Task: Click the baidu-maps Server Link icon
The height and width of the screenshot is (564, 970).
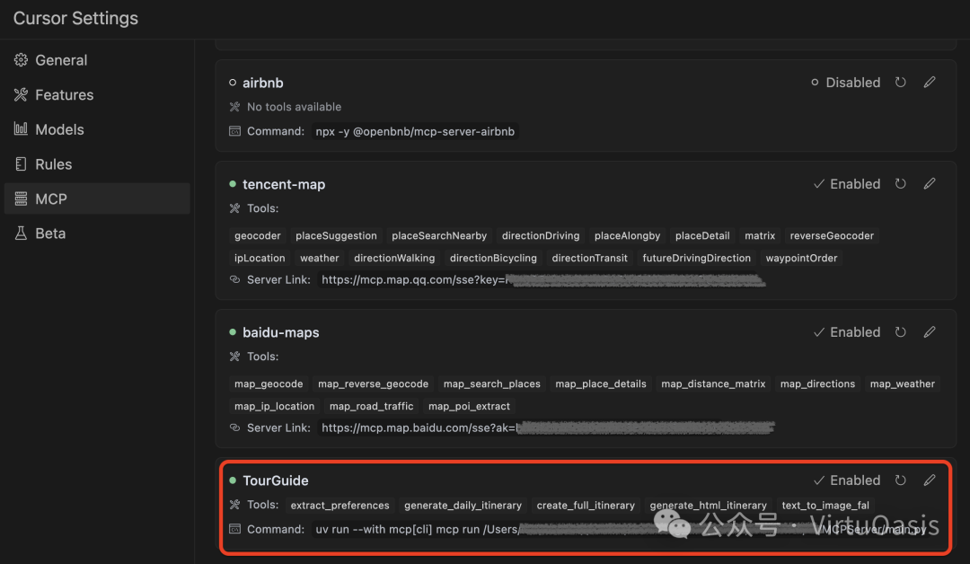Action: (234, 427)
